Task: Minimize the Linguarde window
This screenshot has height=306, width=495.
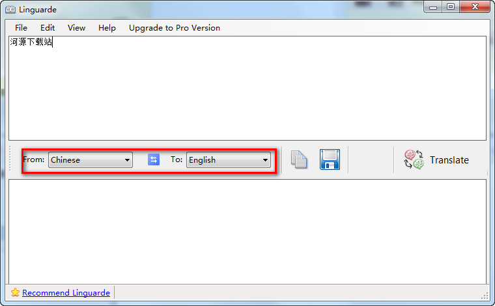Action: pos(433,7)
